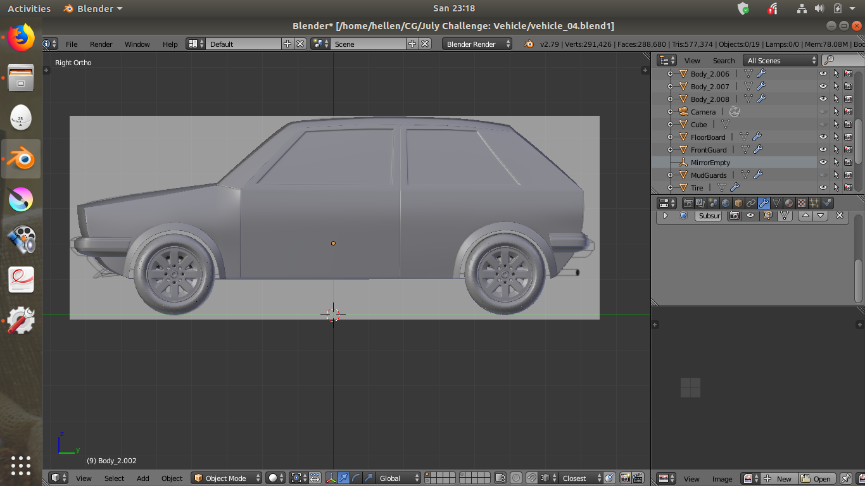The image size is (865, 486).
Task: Open the Object Constraints tab (chain icon)
Action: [x=751, y=203]
